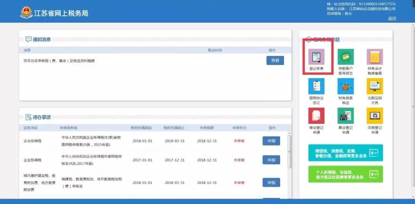
Task: Click the 推送时间 column header
Action: click(215, 50)
